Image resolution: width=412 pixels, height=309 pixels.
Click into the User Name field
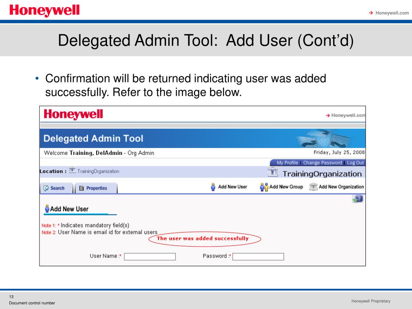(150, 257)
